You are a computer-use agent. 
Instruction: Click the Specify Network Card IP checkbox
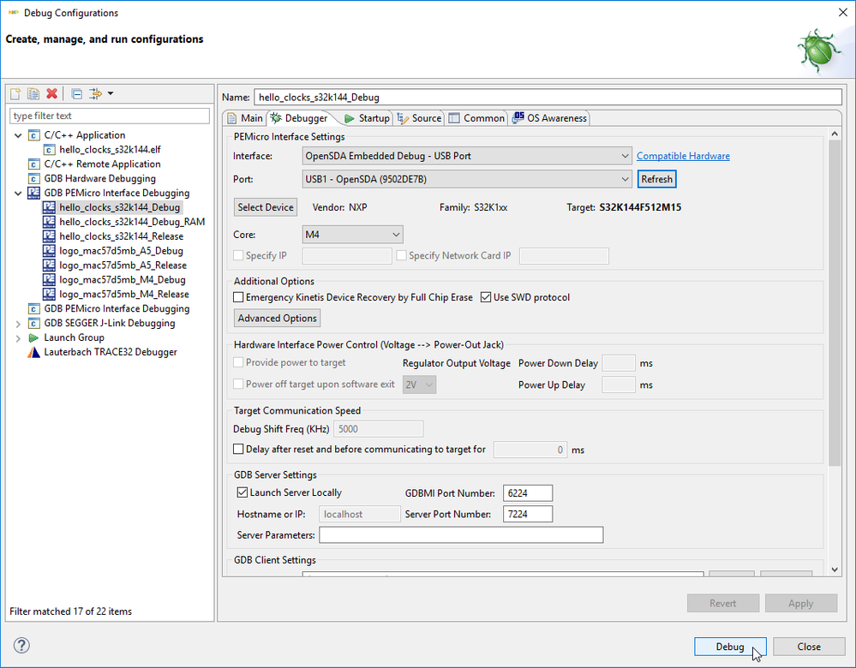401,255
